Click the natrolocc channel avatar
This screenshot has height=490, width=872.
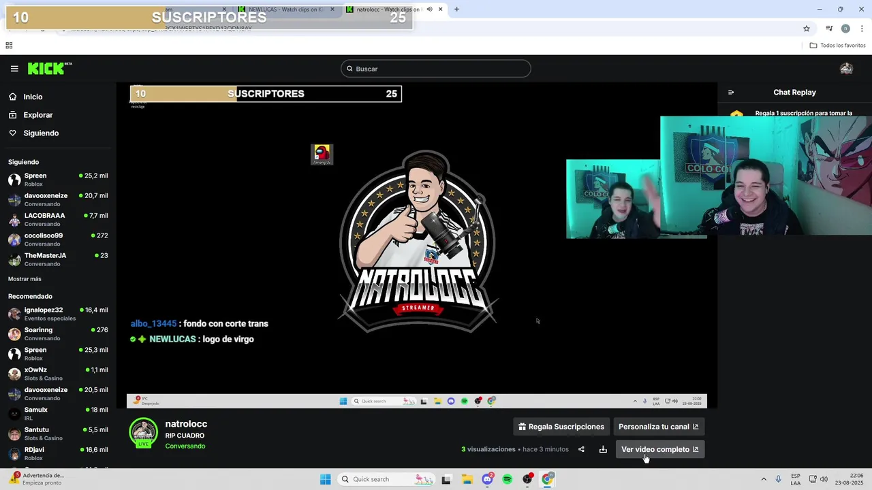[x=143, y=433]
